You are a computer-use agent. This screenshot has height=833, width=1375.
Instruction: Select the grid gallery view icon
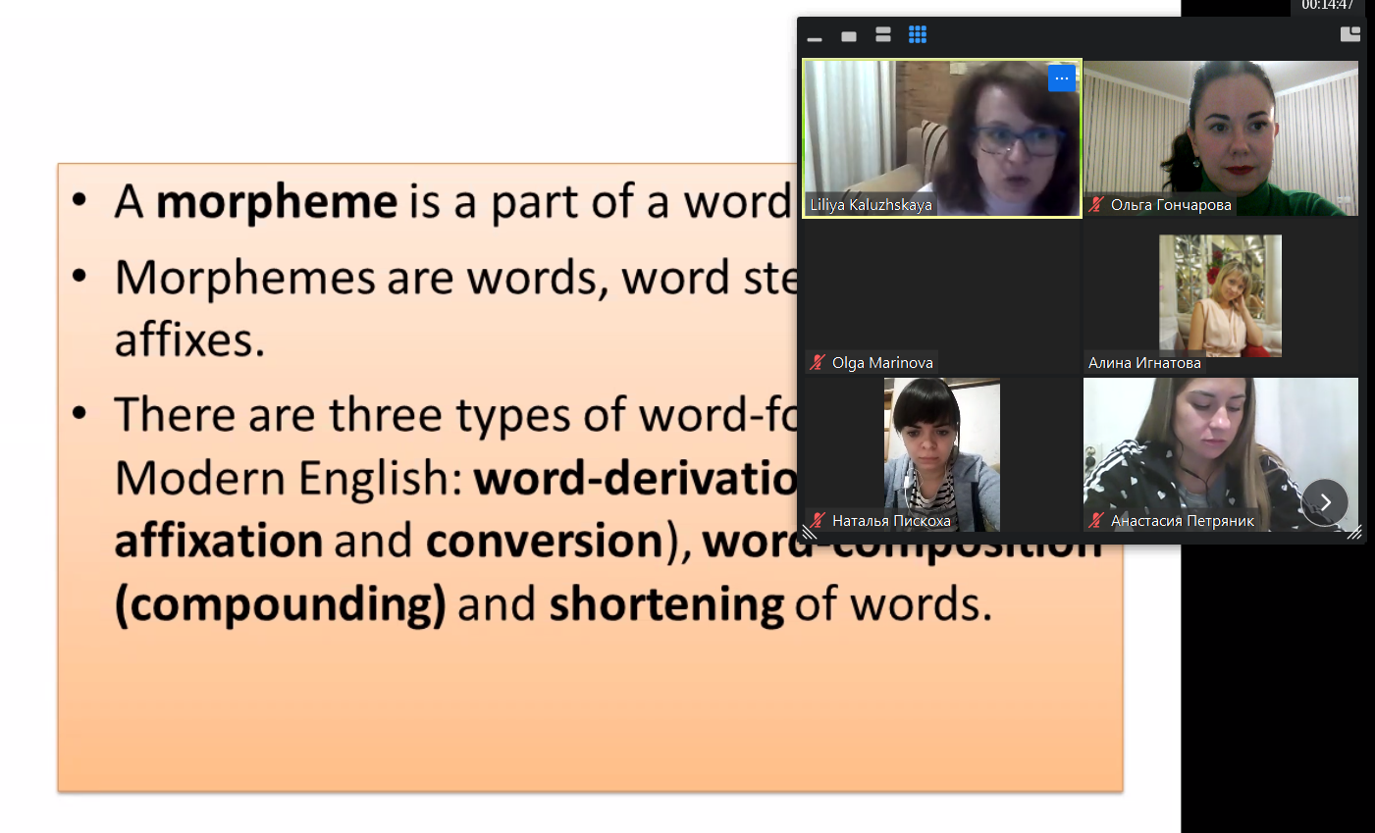pos(918,35)
